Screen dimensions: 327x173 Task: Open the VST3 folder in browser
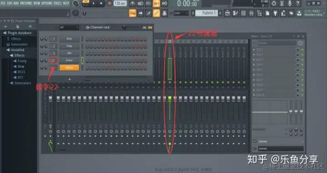[20, 72]
